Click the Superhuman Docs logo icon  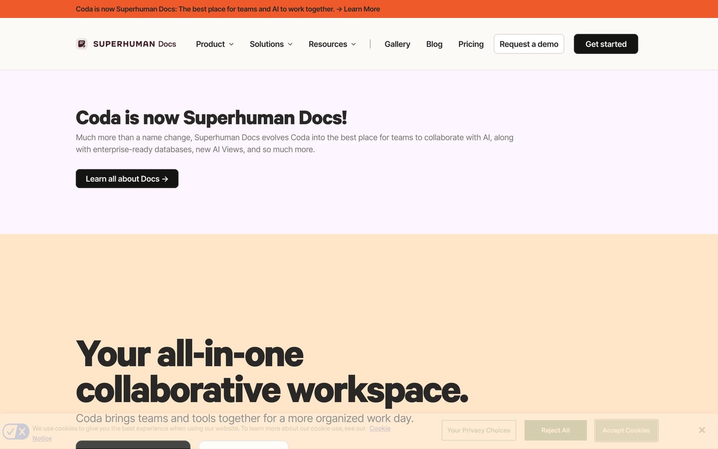click(82, 44)
